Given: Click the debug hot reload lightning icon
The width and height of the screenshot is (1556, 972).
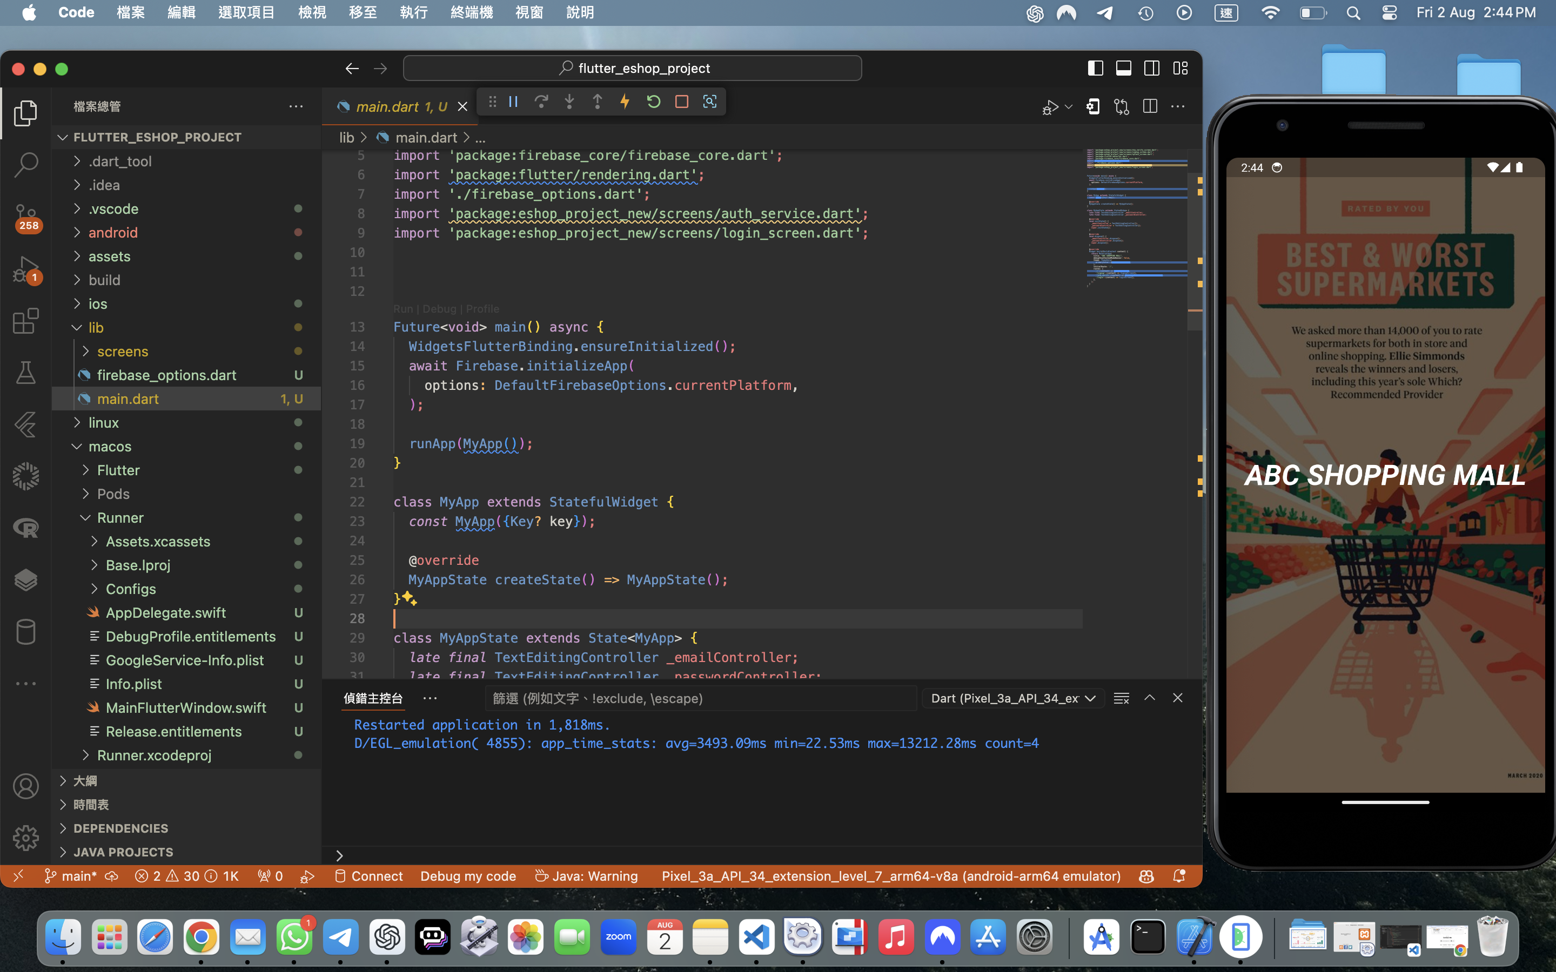Looking at the screenshot, I should 625,102.
